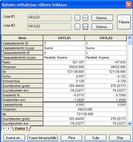Open help with the Ohje button
The width and height of the screenshot is (133, 142).
pyautogui.click(x=120, y=138)
